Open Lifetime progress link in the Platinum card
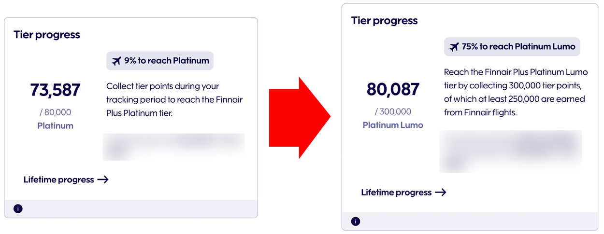The image size is (604, 234). [x=59, y=180]
